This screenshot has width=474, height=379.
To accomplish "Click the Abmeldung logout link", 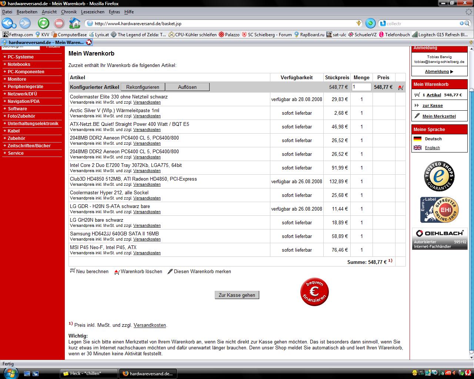I will [x=437, y=71].
